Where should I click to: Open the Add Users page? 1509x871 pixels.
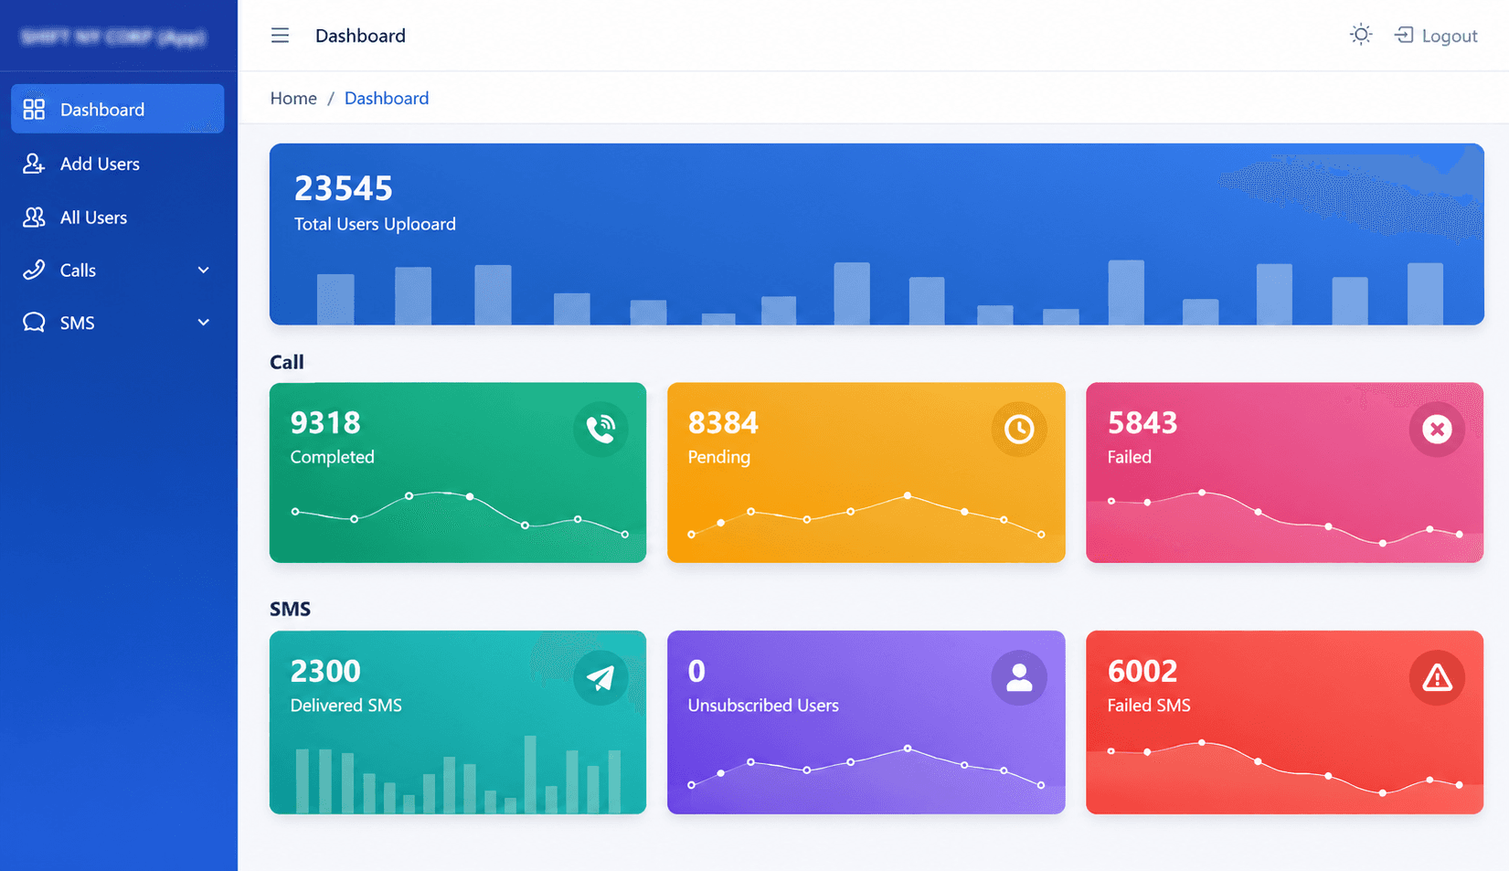pyautogui.click(x=117, y=164)
